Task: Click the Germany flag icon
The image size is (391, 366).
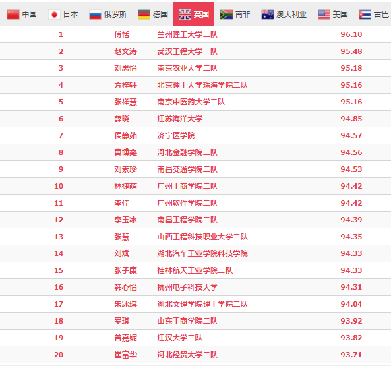Action: 144,14
